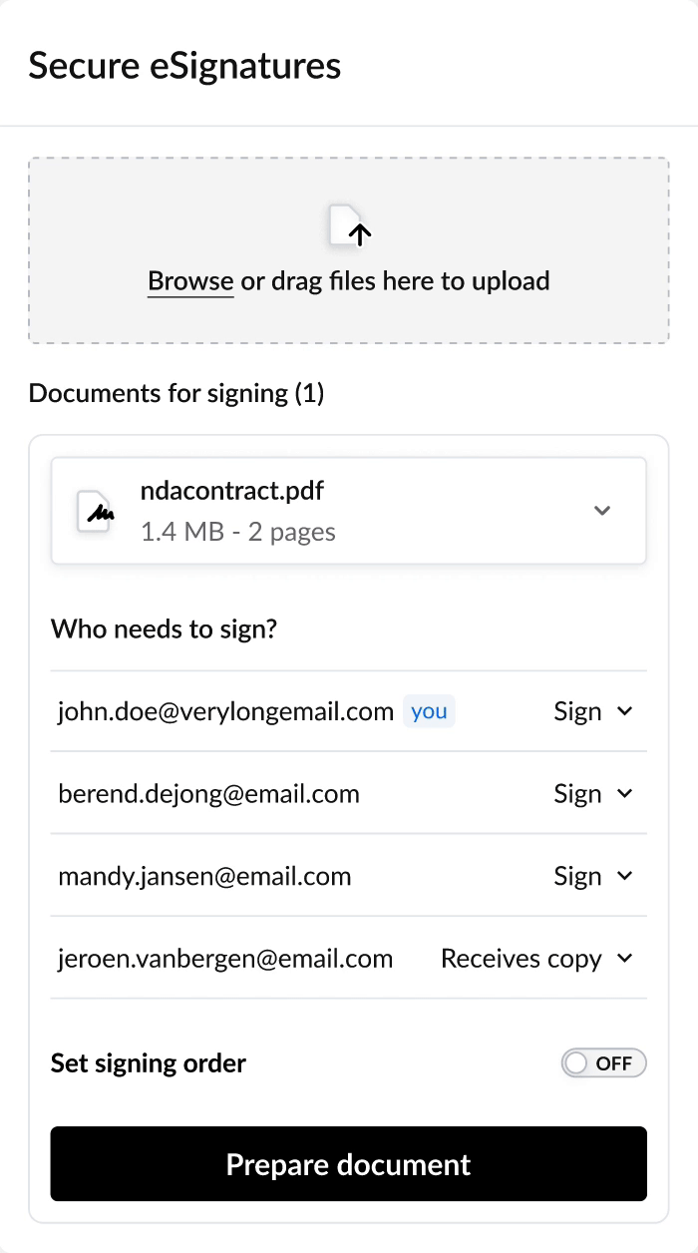698x1253 pixels.
Task: Click the Set signing order label
Action: point(149,1063)
